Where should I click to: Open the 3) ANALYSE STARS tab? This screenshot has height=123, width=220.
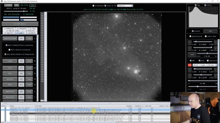(13, 31)
